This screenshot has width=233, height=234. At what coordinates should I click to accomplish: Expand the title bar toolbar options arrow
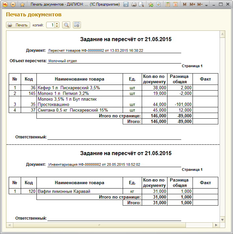207,5
